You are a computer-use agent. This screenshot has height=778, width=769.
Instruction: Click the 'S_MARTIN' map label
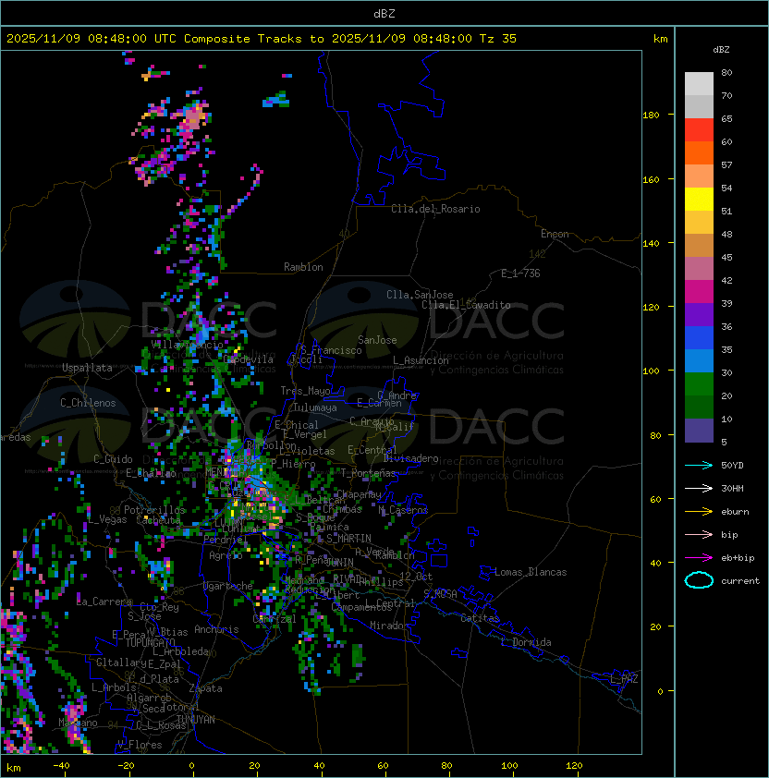click(348, 538)
